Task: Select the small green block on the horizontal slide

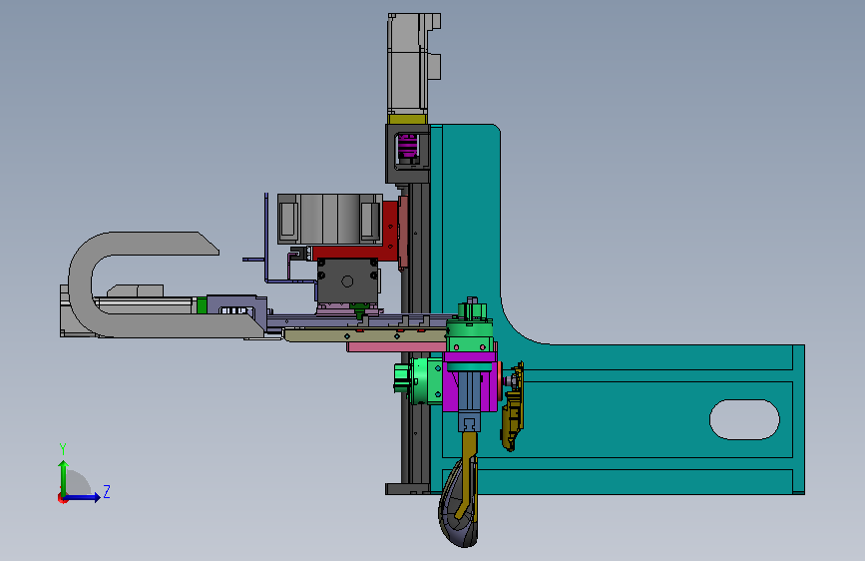Action: click(x=202, y=305)
